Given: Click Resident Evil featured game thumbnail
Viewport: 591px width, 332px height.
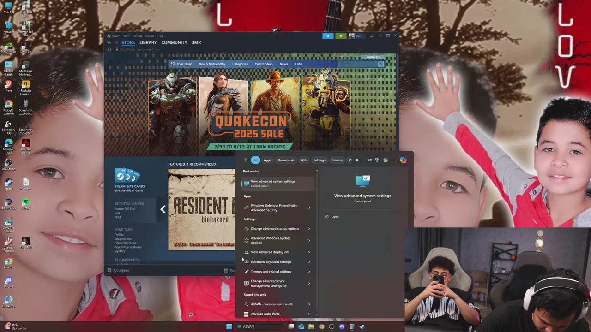Looking at the screenshot, I should point(201,209).
